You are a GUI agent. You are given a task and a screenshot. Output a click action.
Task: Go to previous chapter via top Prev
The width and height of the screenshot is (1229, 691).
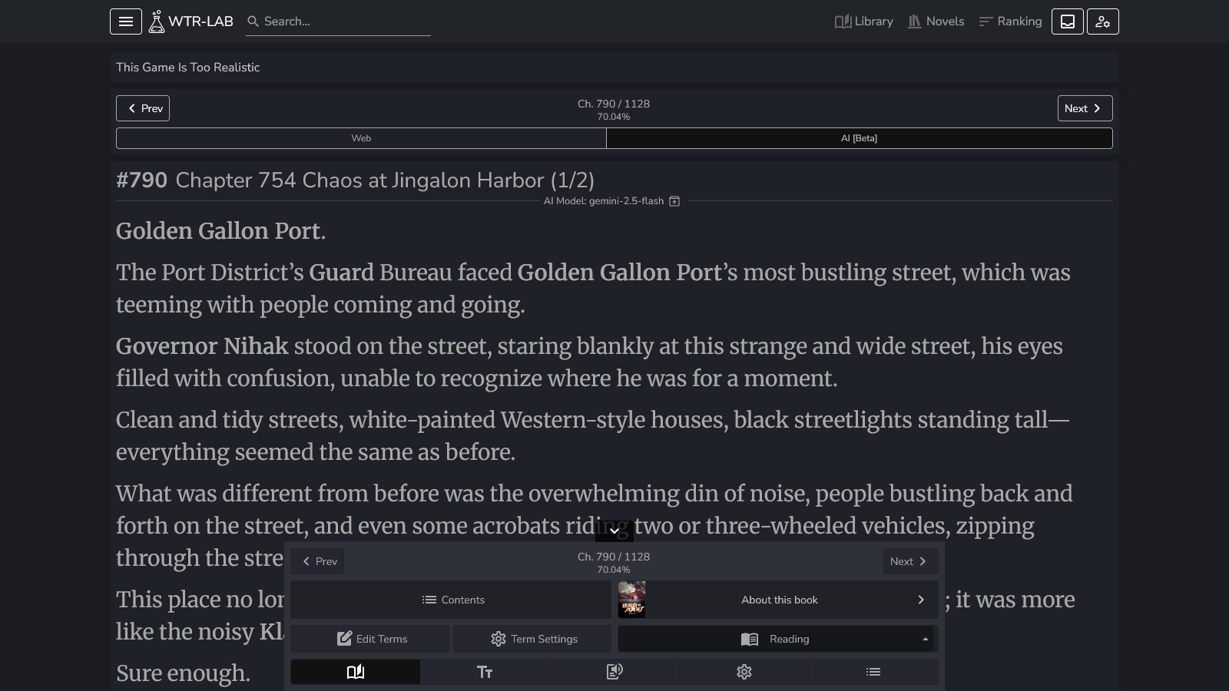pos(143,108)
